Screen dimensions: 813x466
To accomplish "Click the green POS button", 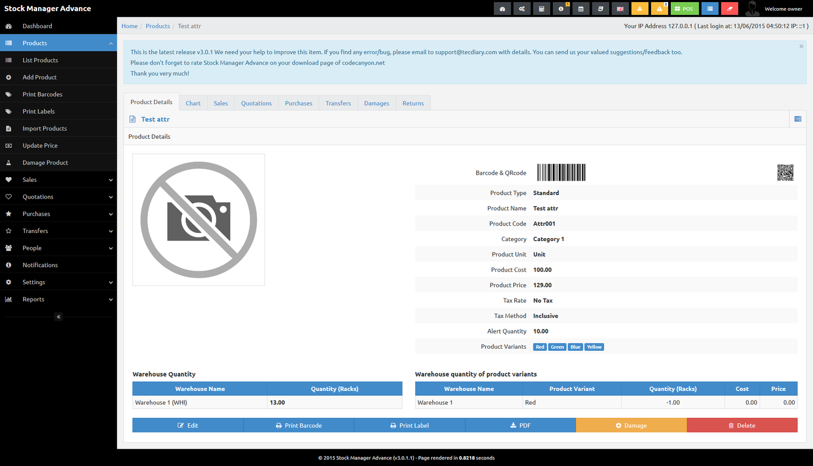I will click(684, 9).
